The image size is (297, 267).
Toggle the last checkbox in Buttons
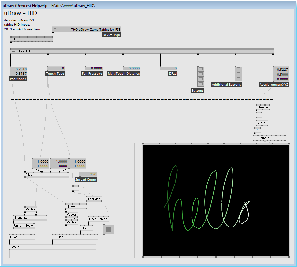point(201,84)
